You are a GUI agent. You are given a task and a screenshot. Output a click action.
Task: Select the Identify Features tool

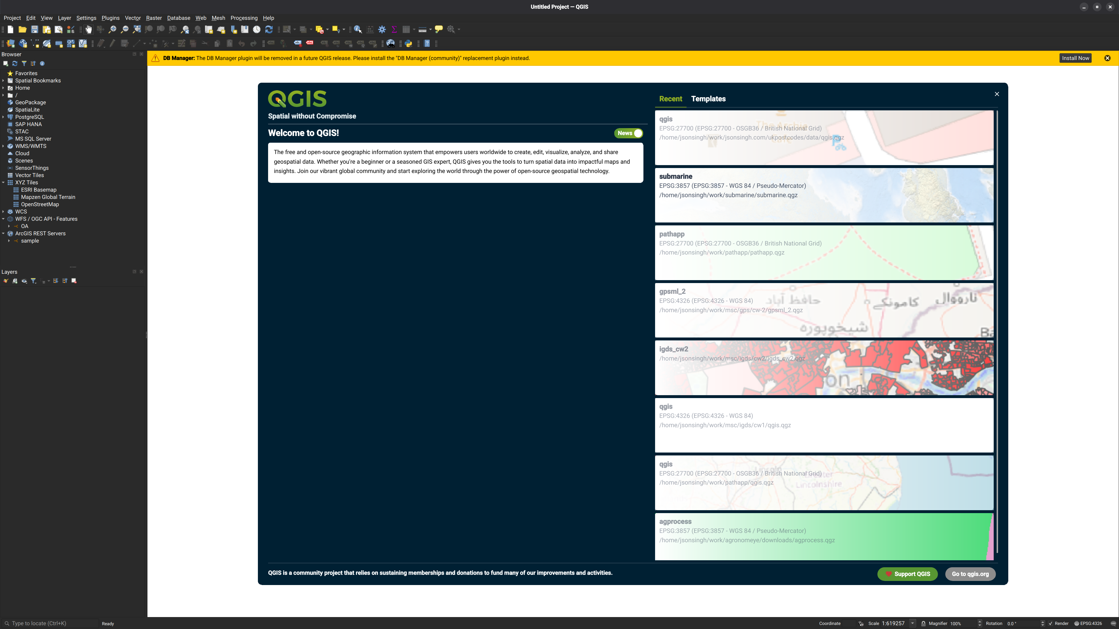tap(358, 29)
